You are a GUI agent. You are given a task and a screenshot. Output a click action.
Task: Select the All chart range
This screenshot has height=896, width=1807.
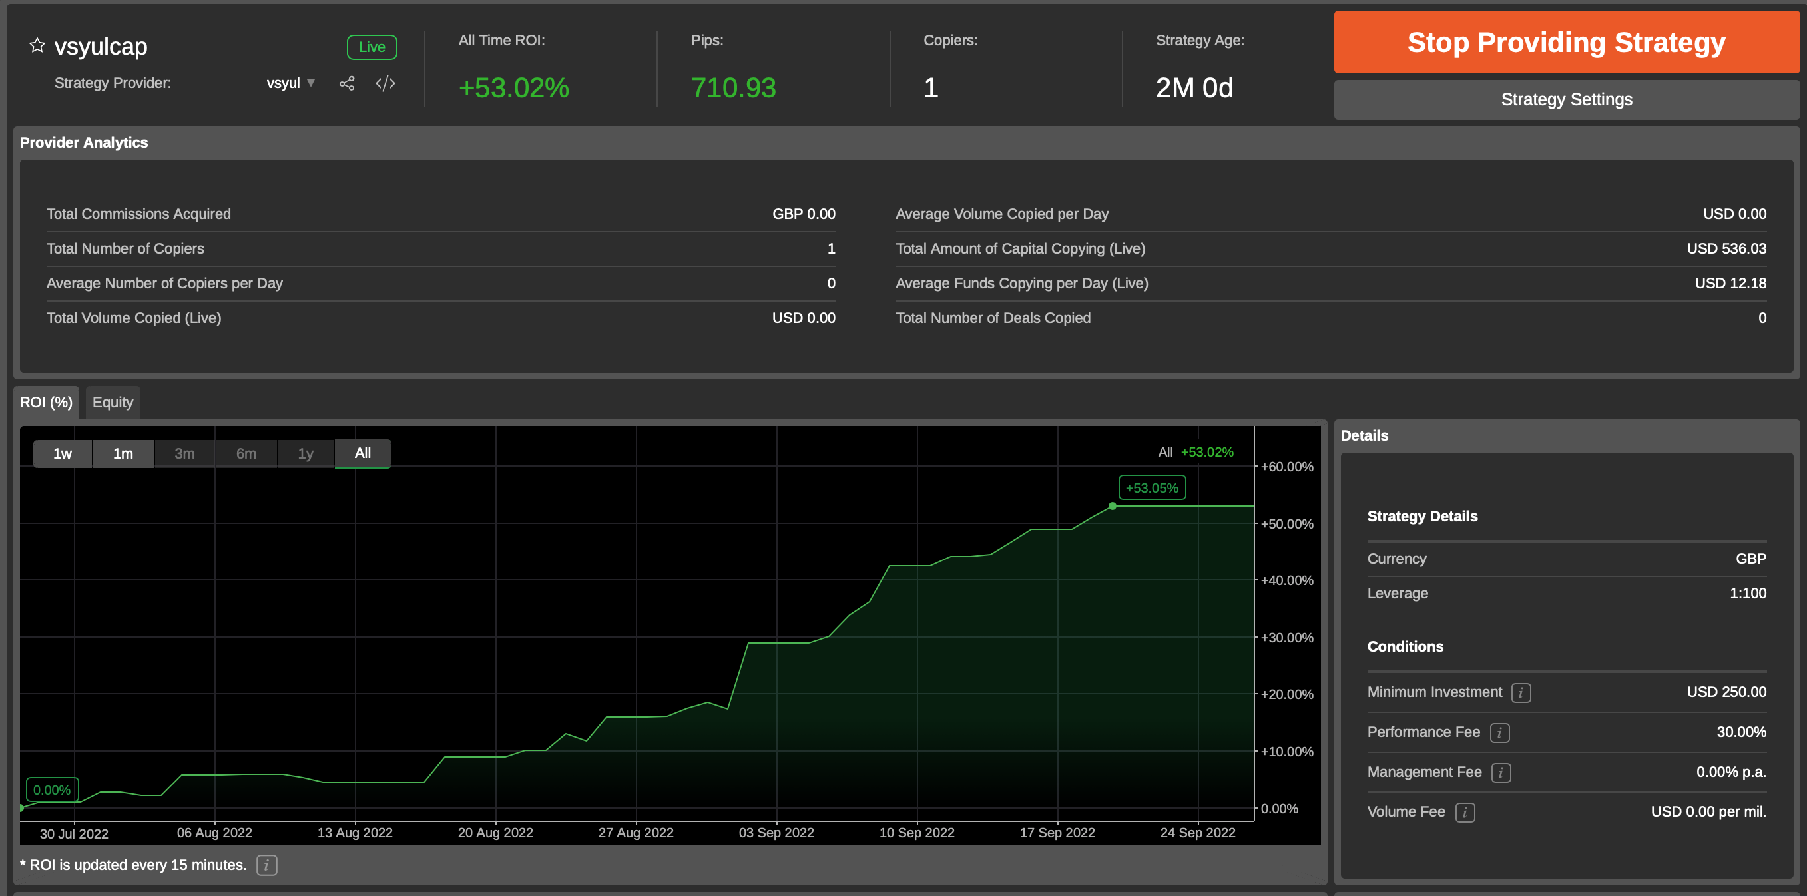pos(363,453)
